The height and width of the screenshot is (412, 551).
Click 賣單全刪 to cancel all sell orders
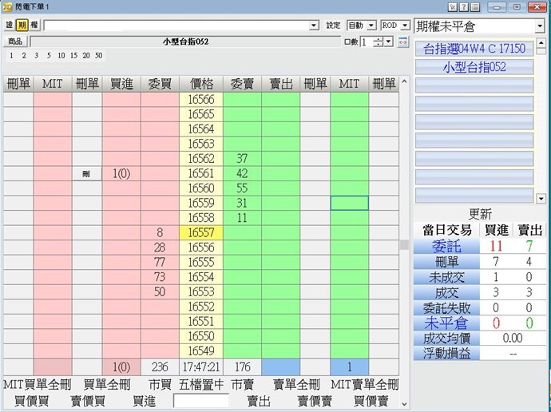[296, 385]
